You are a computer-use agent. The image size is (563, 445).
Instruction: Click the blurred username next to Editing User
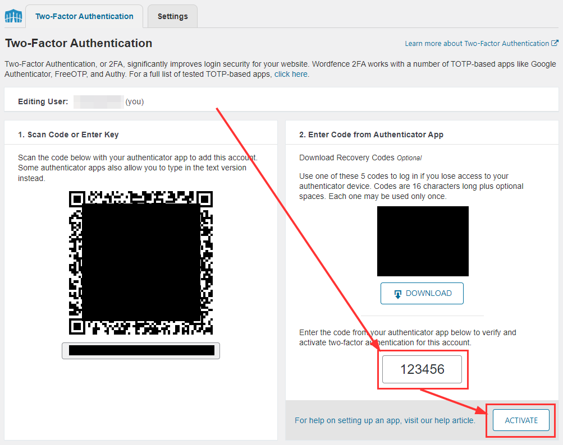(x=99, y=102)
